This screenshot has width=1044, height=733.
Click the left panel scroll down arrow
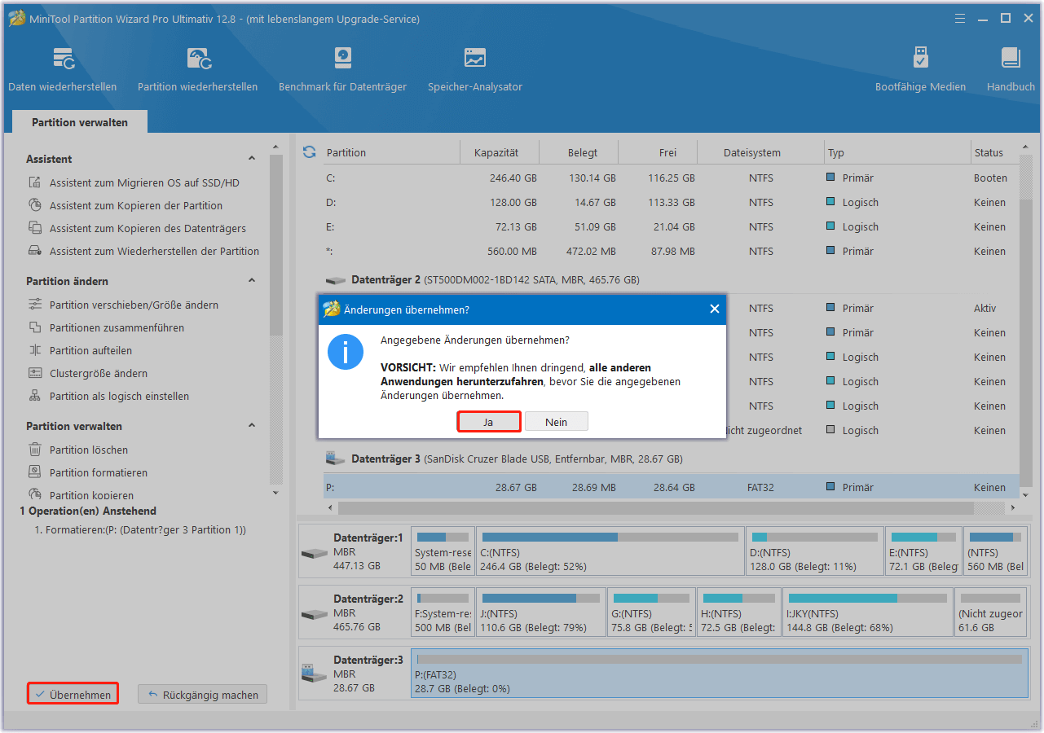275,493
